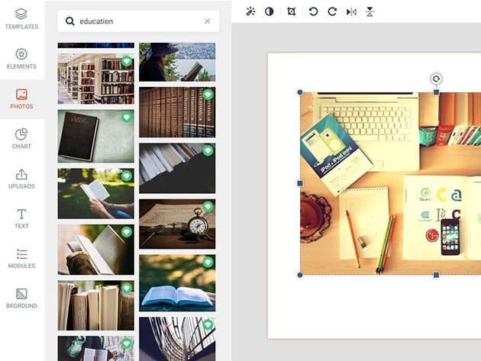The height and width of the screenshot is (361, 481).
Task: Open the Chart panel
Action: pos(21,138)
